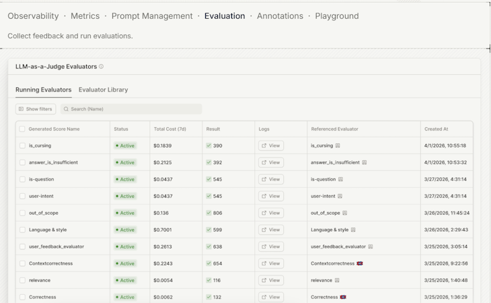The width and height of the screenshot is (491, 303).
Task: Focus the Search (Name) input field
Action: point(131,109)
